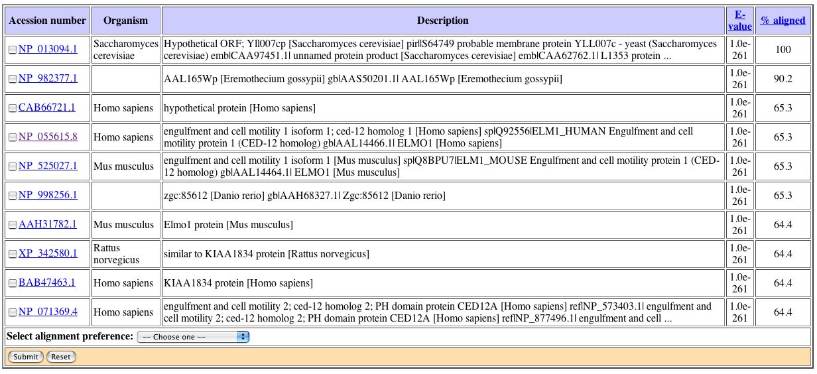The height and width of the screenshot is (374, 817).
Task: Sort by the % aligned column header
Action: click(783, 21)
